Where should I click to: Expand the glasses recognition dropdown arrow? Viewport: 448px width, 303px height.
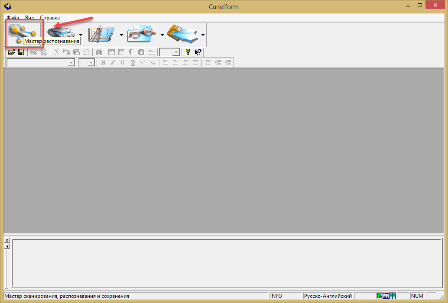point(162,35)
